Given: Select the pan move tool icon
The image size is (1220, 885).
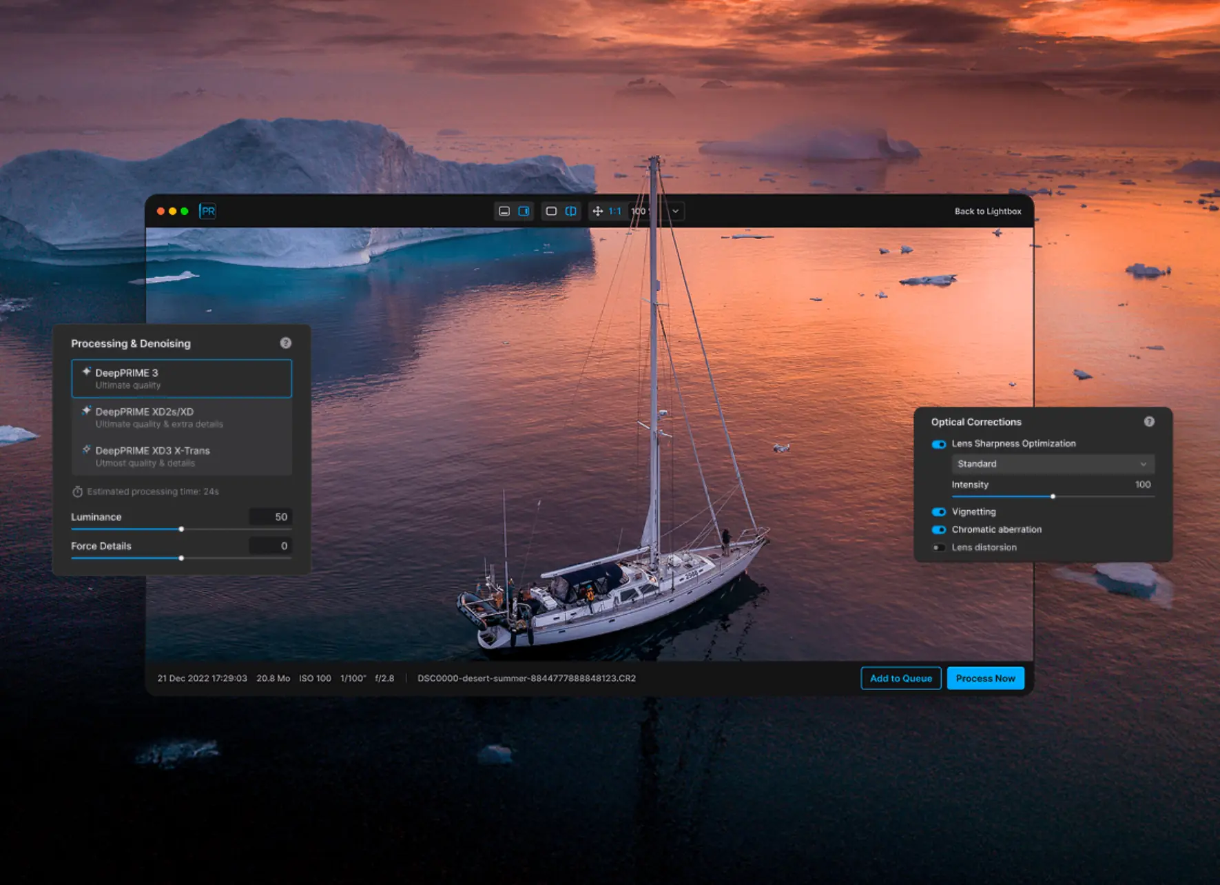Looking at the screenshot, I should [597, 212].
